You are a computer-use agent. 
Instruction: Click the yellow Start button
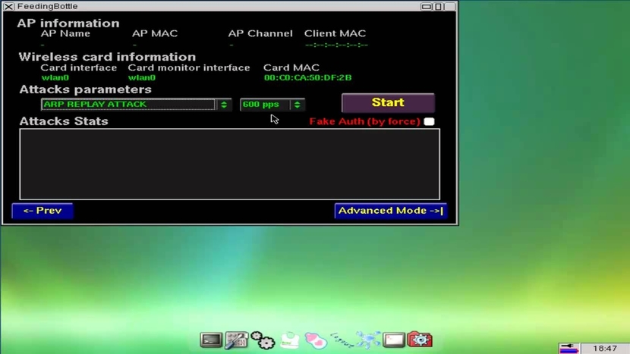[388, 103]
